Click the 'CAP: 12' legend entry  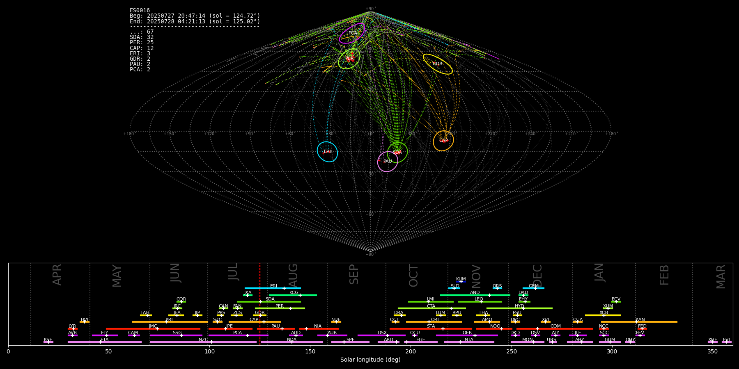point(142,48)
